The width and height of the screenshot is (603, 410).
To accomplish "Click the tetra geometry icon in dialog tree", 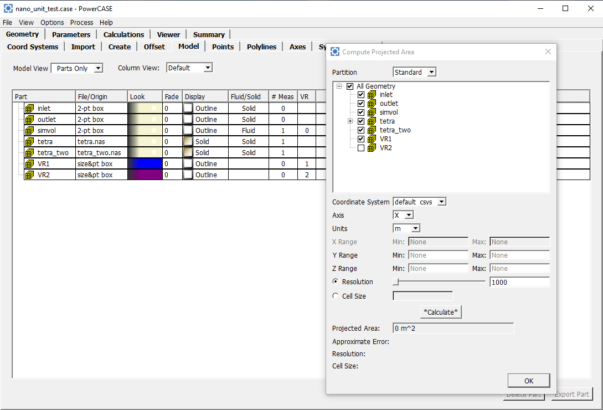I will click(x=372, y=121).
